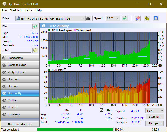The image size is (167, 132).
Task: Open the Verify test disc label
Action: click(x=16, y=72)
